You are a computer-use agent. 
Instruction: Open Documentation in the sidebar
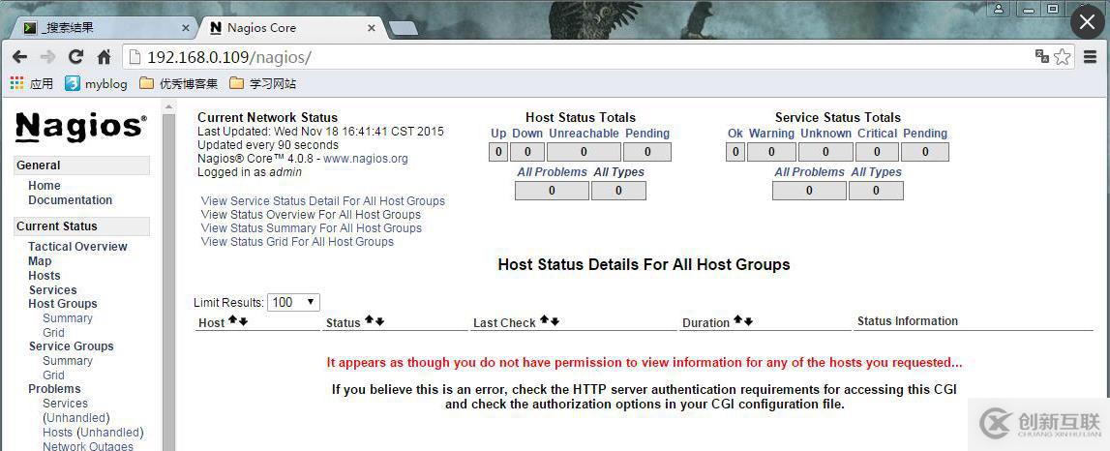pyautogui.click(x=70, y=200)
